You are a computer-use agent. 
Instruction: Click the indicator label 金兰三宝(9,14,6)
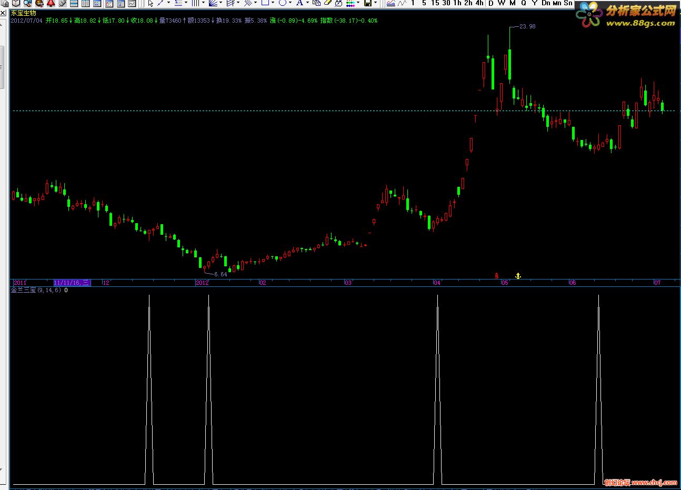coord(36,290)
